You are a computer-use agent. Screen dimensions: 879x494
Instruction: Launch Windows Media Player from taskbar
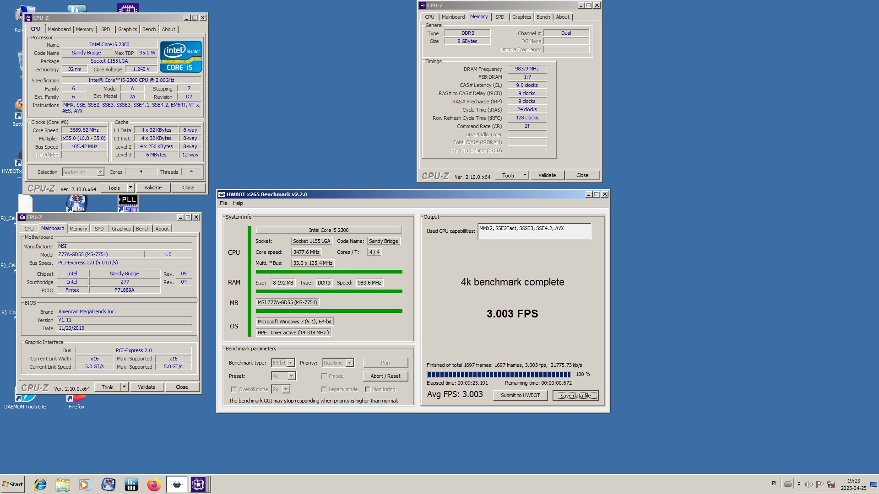85,484
